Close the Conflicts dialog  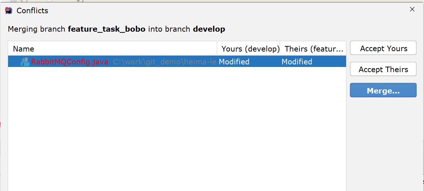[412, 10]
